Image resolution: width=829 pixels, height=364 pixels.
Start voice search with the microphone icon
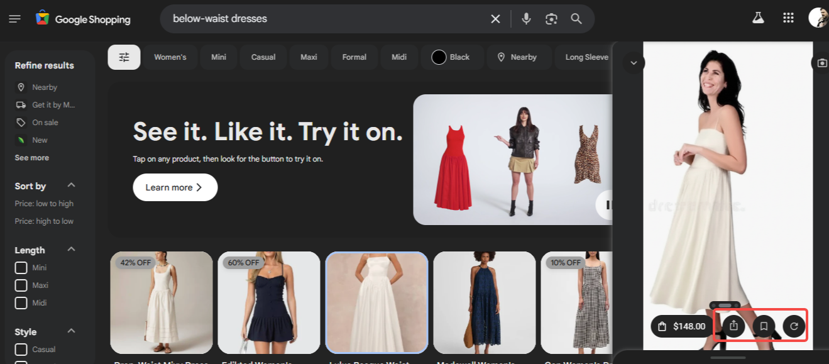tap(526, 18)
